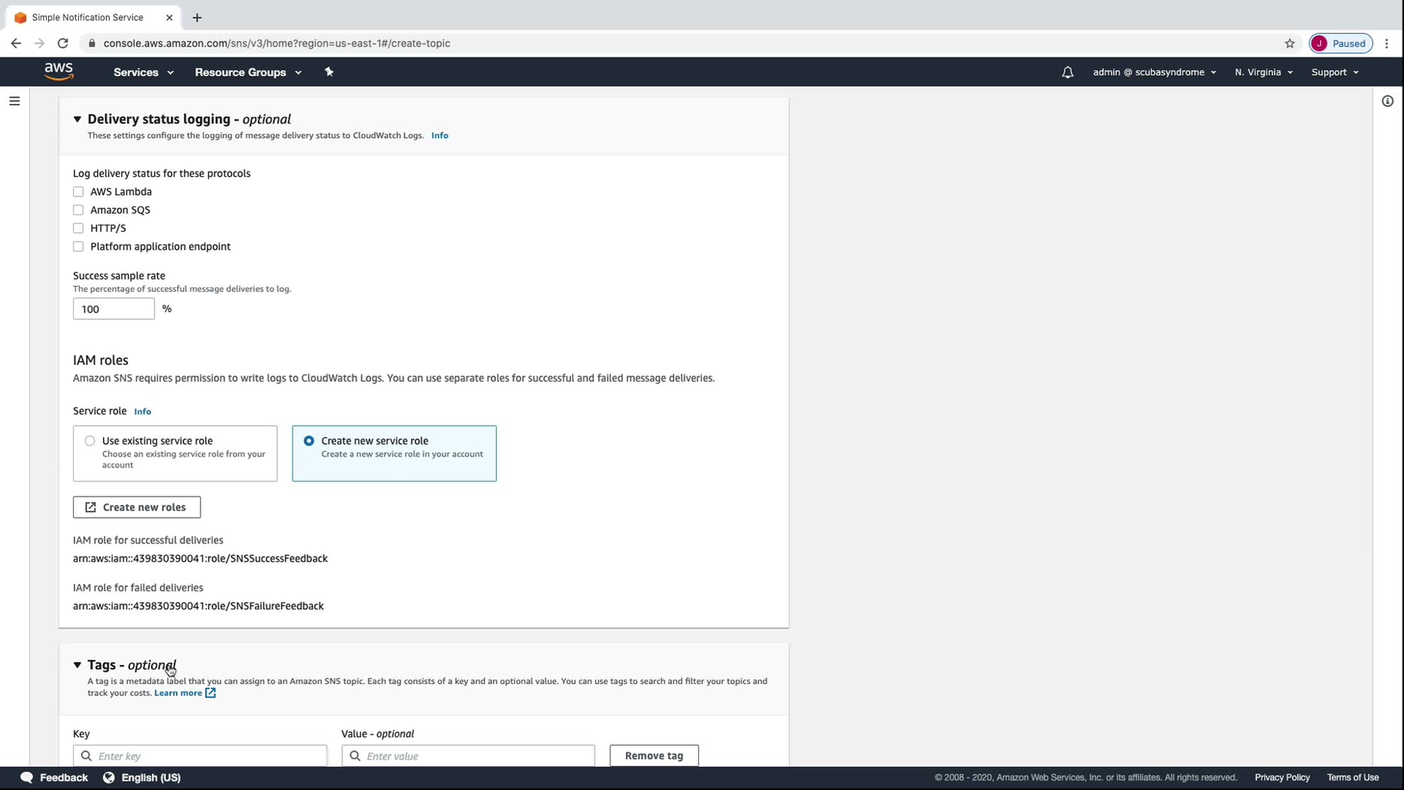This screenshot has width=1404, height=790.
Task: Open the notifications bell
Action: coord(1068,72)
